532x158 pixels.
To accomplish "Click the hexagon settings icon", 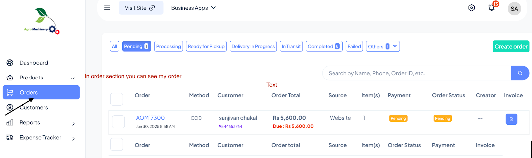I will (x=471, y=8).
